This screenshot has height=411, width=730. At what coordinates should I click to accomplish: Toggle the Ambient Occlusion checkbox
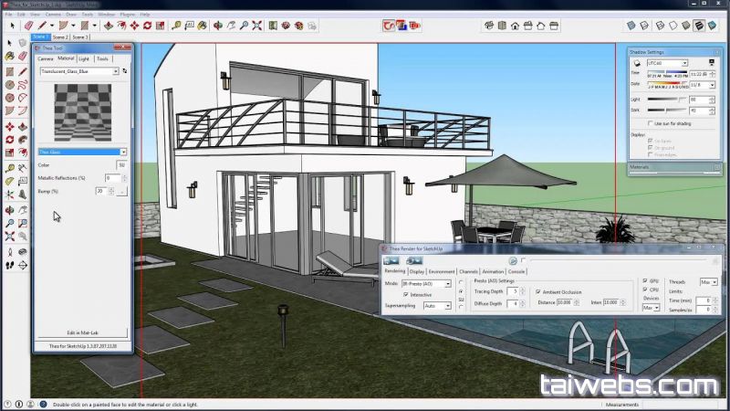(x=538, y=292)
